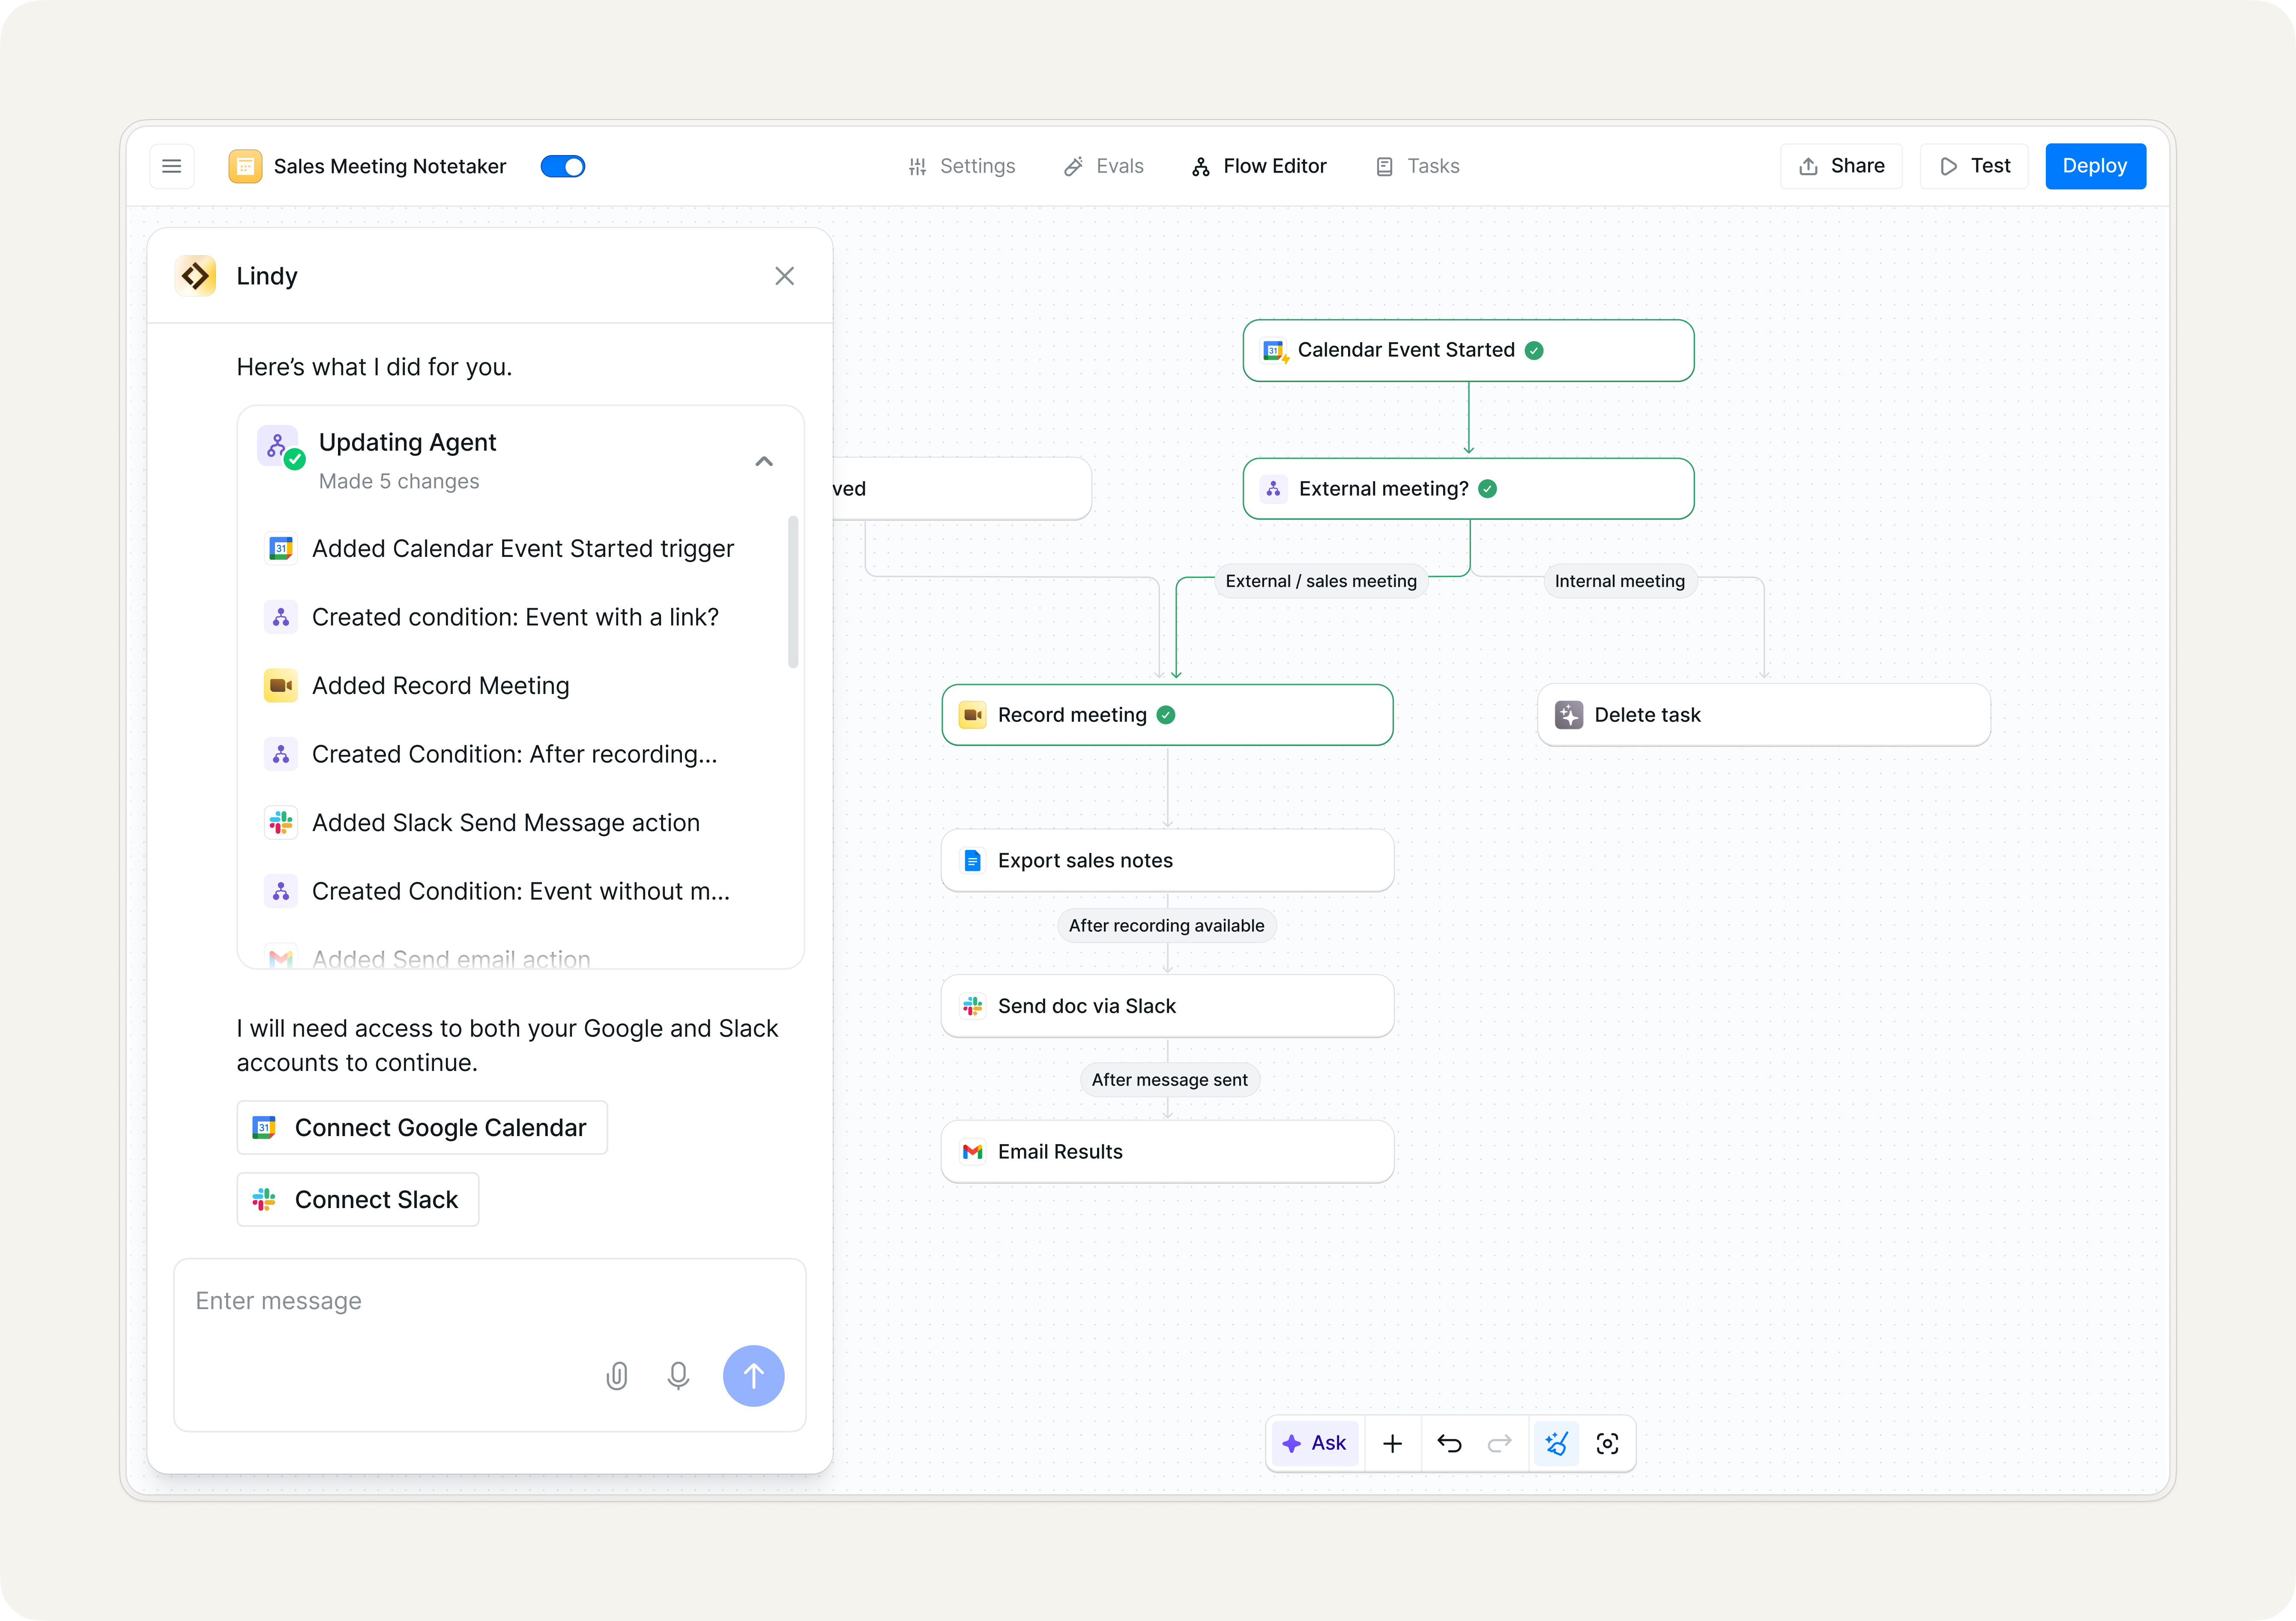Click the After recording available label
2296x1621 pixels.
point(1167,926)
